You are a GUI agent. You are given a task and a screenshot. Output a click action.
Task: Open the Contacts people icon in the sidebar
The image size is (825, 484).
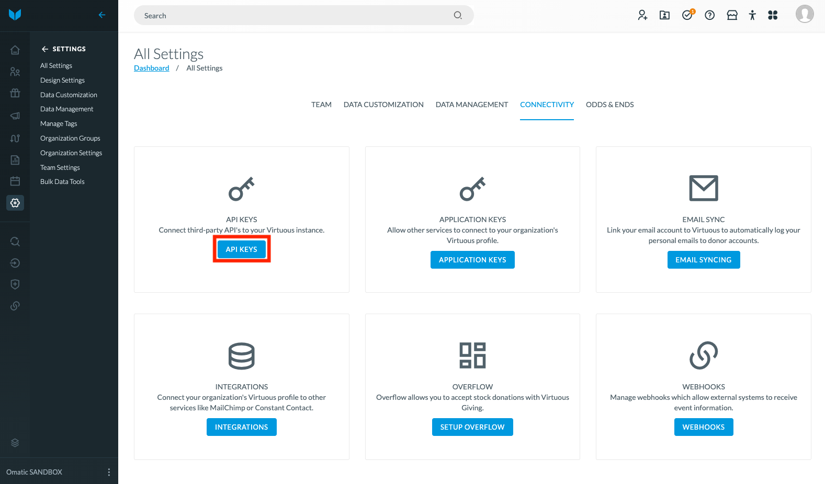[15, 72]
